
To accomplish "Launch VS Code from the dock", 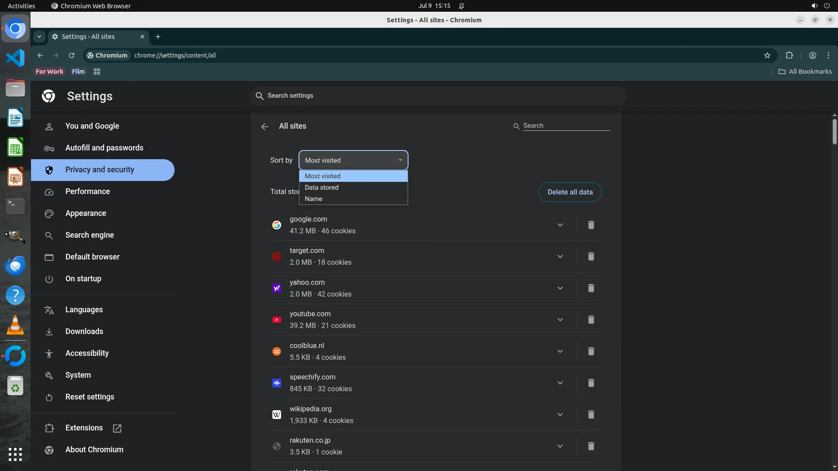I will 15,58.
